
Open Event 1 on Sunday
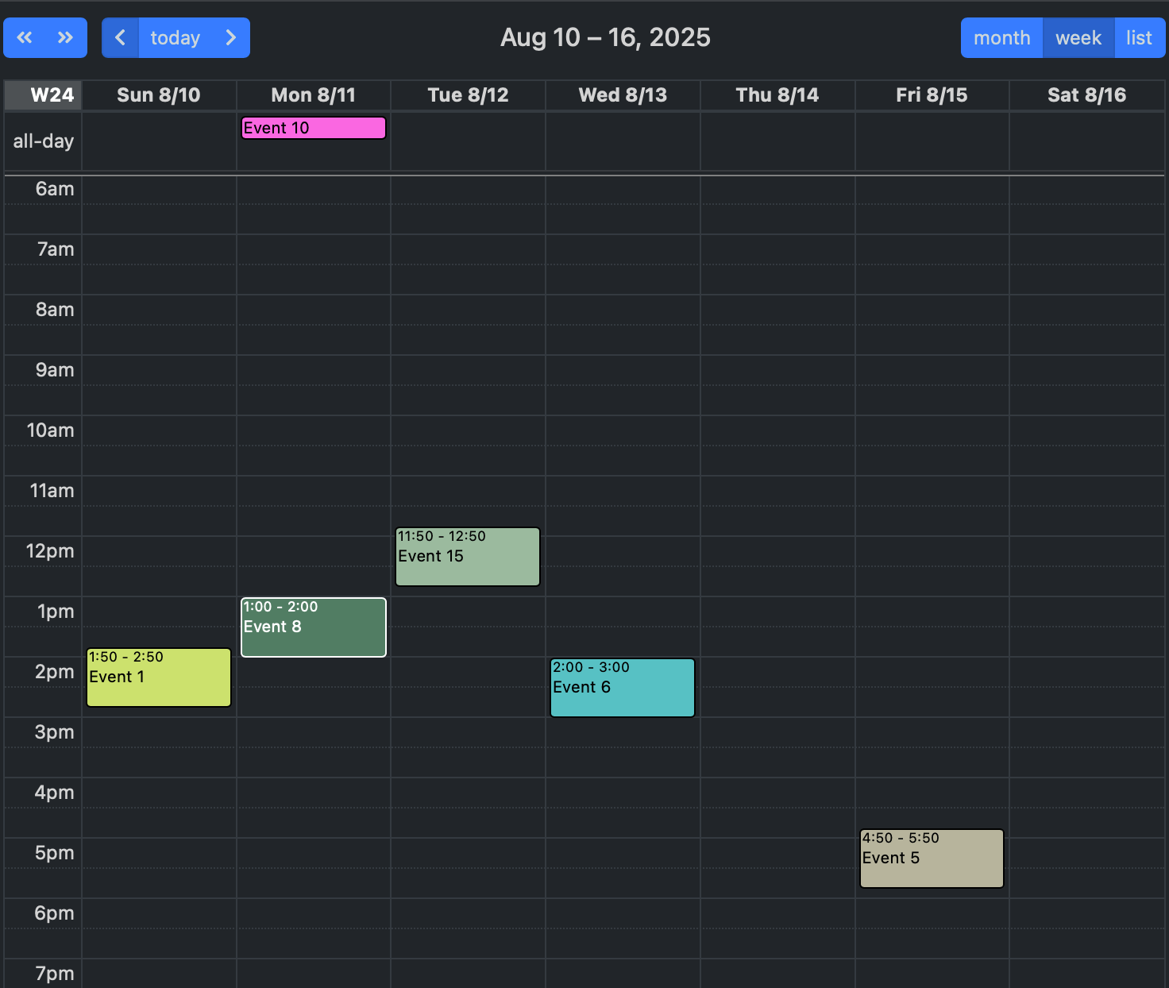point(158,677)
